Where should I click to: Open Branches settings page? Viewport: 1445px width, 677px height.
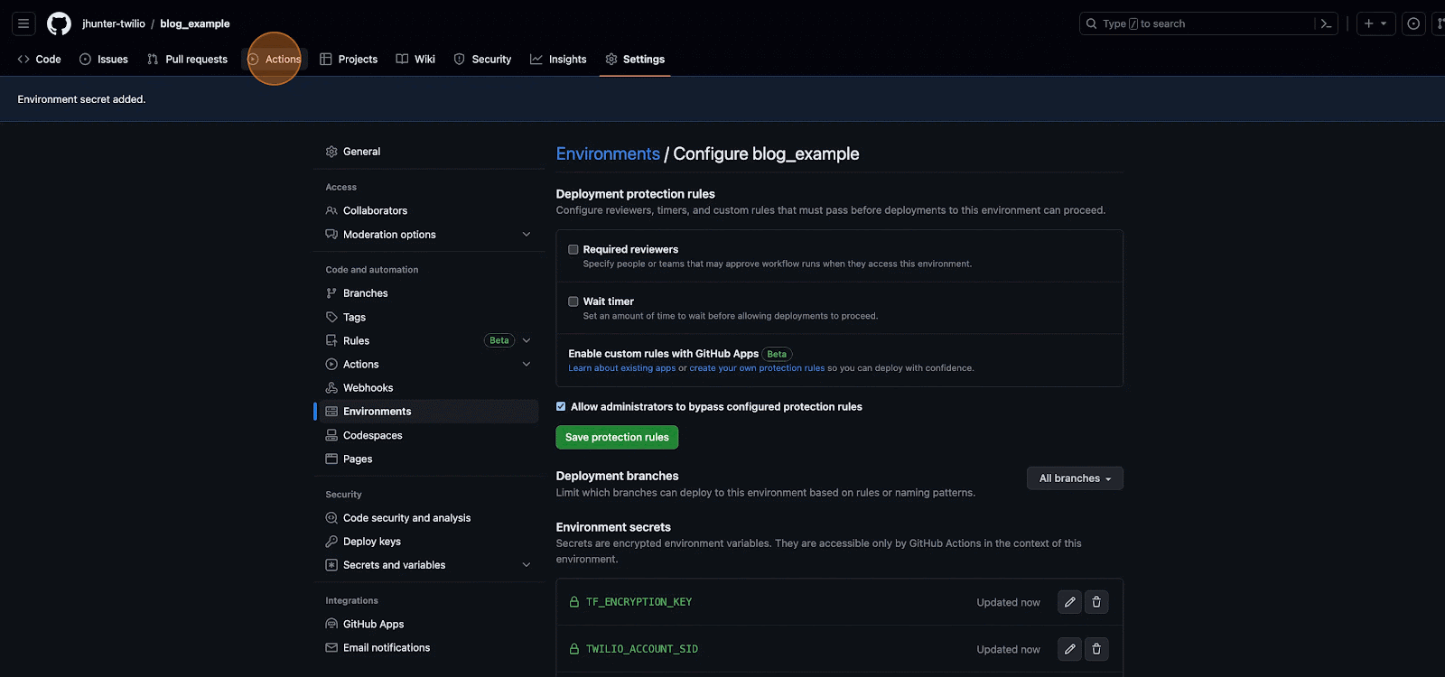[426, 293]
